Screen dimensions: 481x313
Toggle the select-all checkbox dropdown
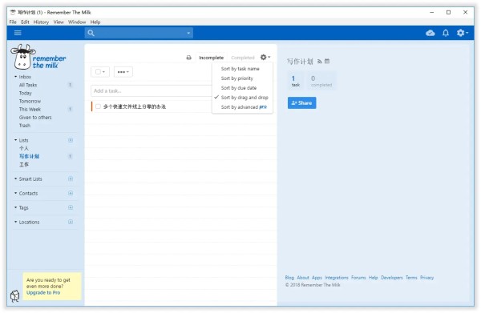100,72
